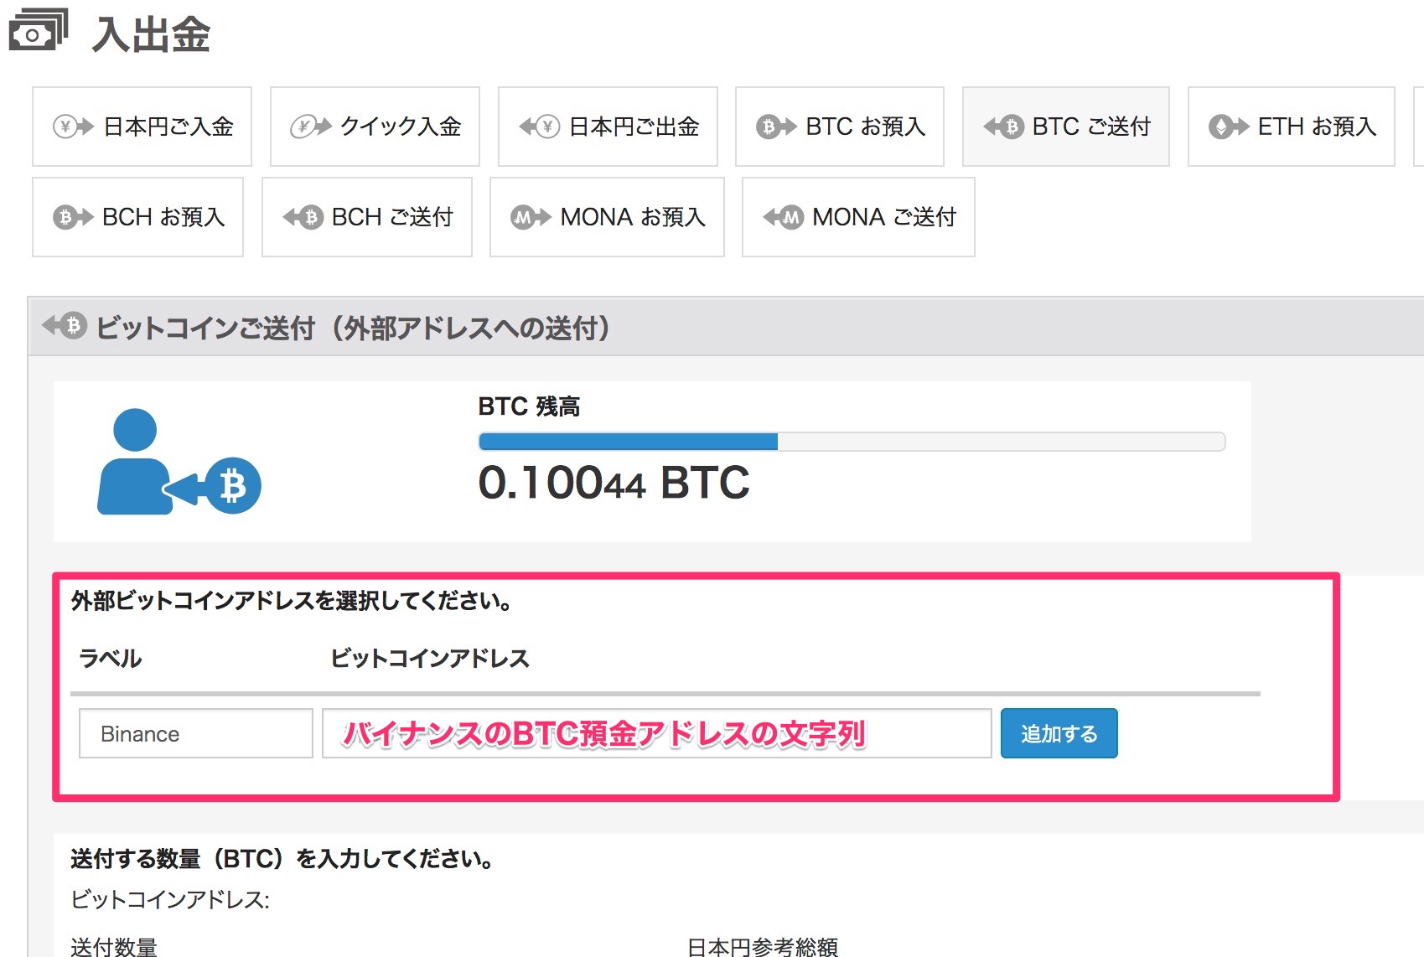Viewport: 1424px width, 957px height.
Task: Switch to the BCH お預入 tab
Action: [x=138, y=217]
